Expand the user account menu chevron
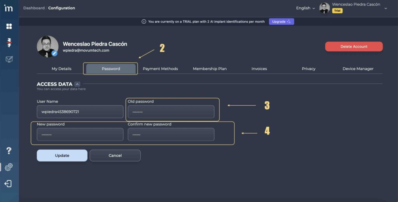Viewport: 398px width, 202px height. (386, 9)
